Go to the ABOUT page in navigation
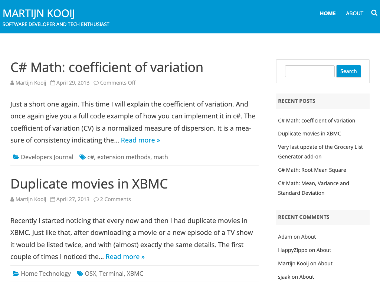Image resolution: width=380 pixels, height=285 pixels. [354, 13]
